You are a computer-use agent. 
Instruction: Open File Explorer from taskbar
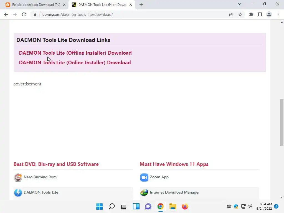[173, 206]
